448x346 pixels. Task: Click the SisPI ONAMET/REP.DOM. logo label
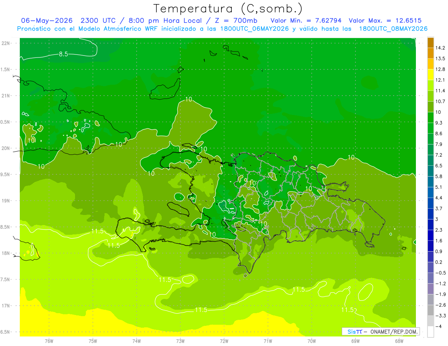380,331
